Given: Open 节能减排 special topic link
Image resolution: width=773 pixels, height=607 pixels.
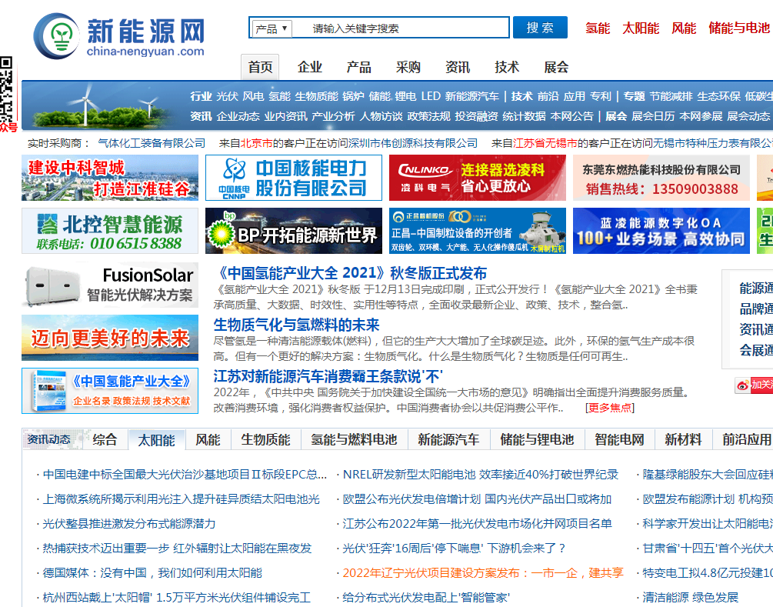Looking at the screenshot, I should pyautogui.click(x=671, y=96).
